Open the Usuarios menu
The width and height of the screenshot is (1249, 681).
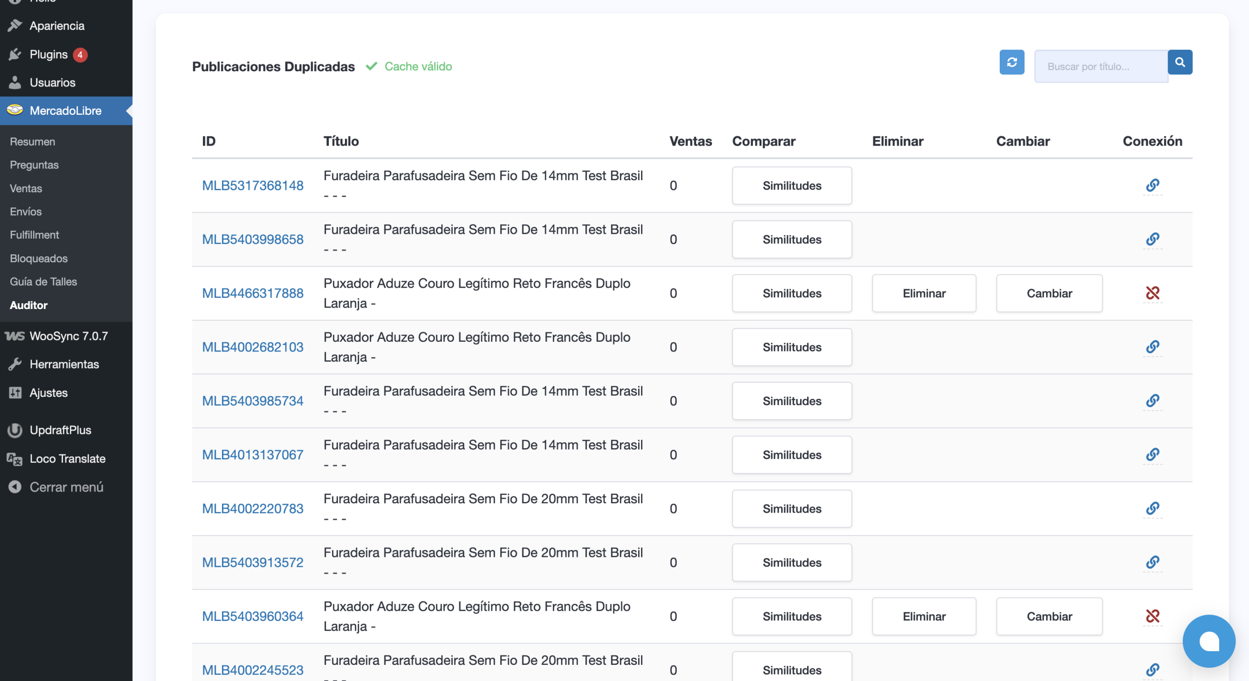point(66,83)
